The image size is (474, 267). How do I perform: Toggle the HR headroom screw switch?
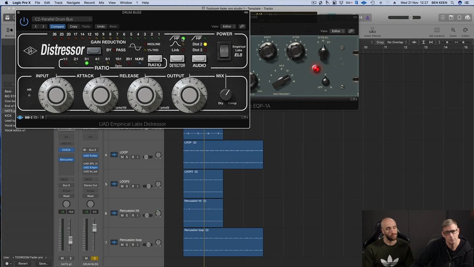click(29, 95)
